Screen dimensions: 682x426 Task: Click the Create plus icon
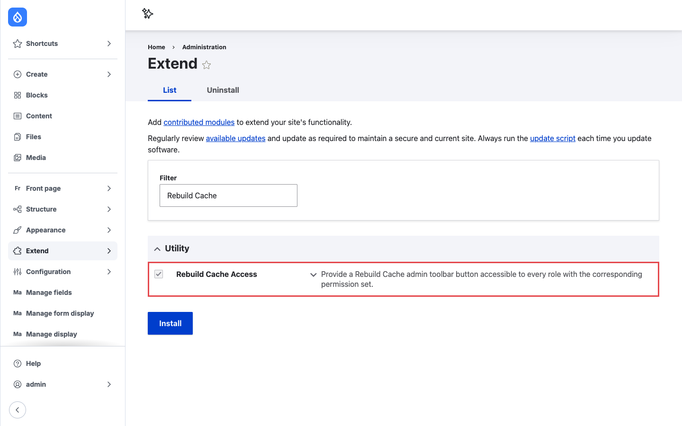pos(18,74)
